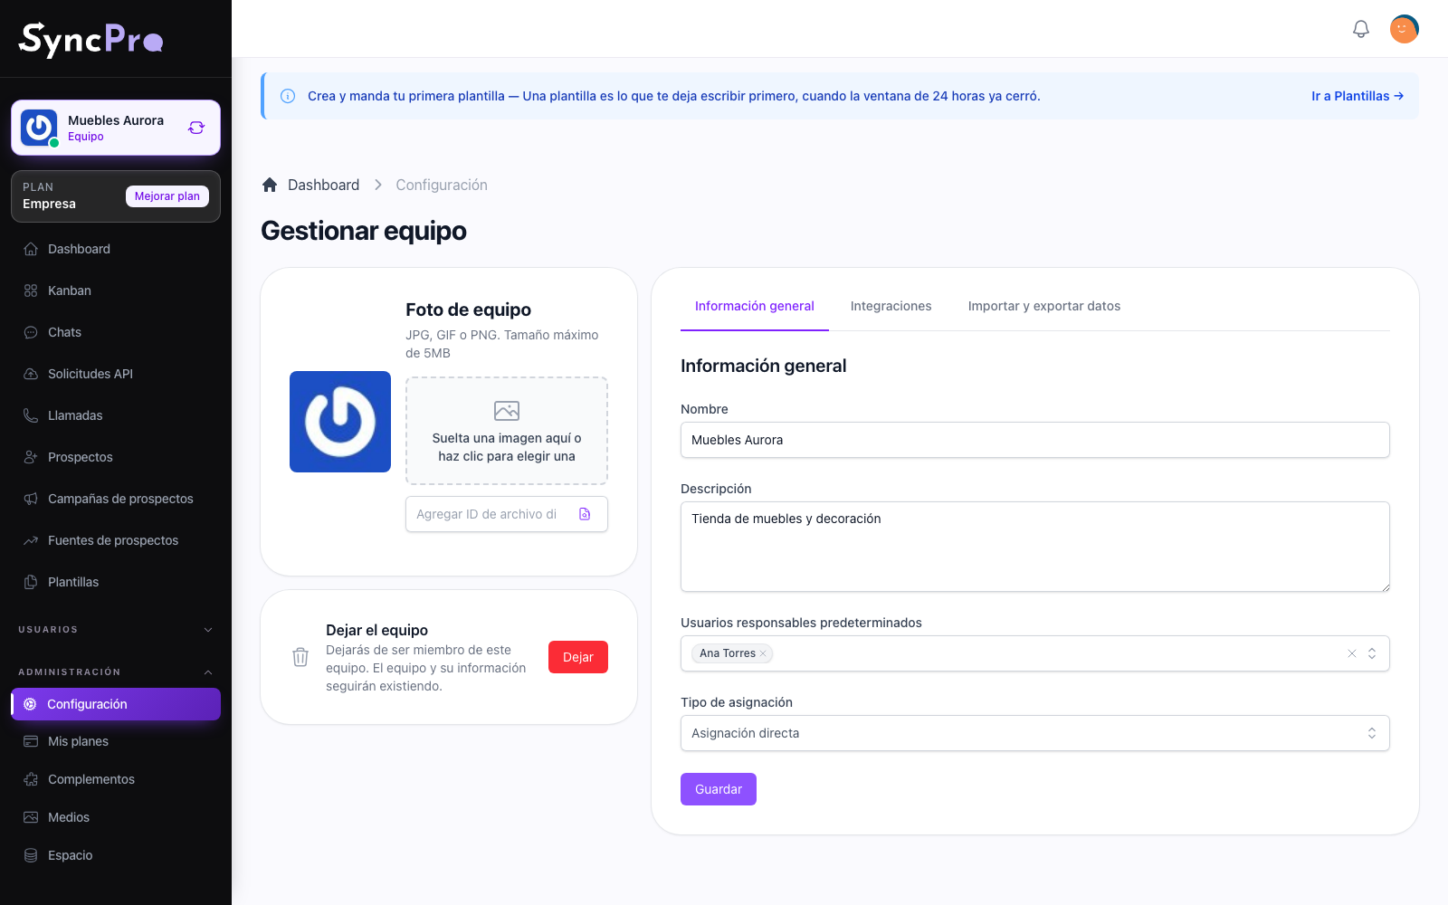Open the Usuarios responsables dropdown arrows
The image size is (1448, 905).
click(x=1372, y=653)
